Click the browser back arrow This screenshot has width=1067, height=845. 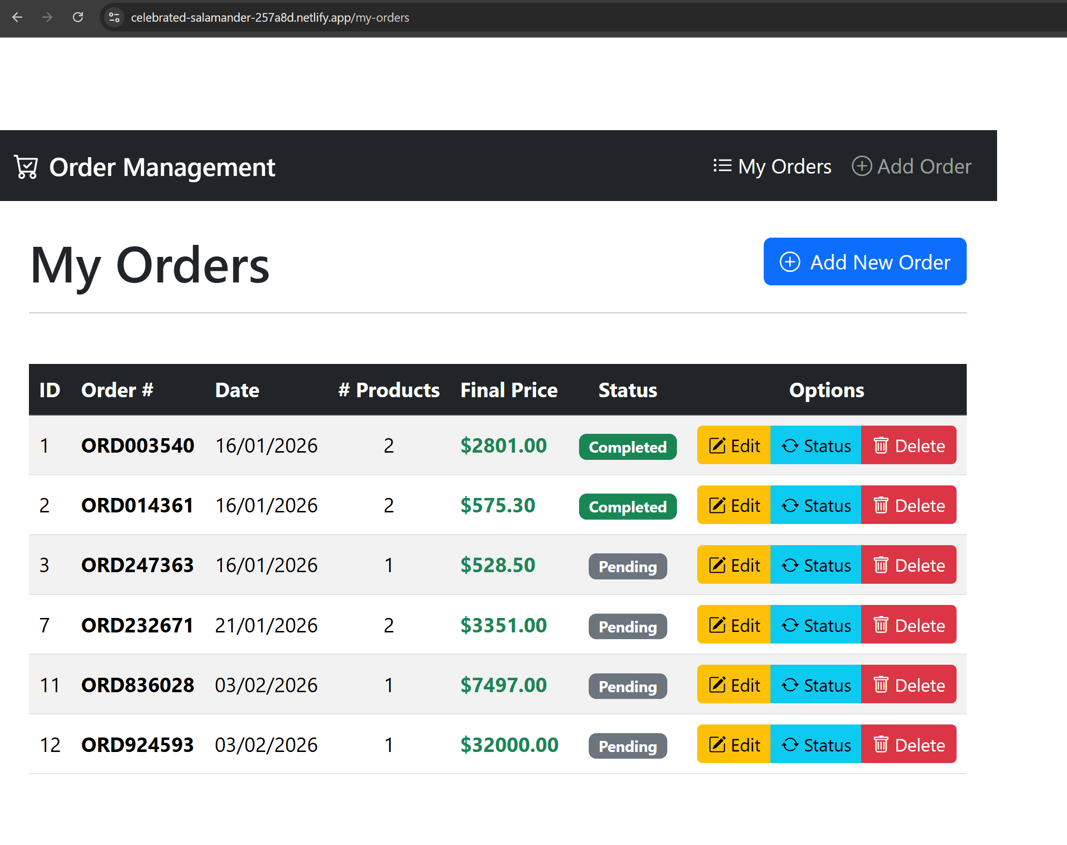tap(17, 17)
